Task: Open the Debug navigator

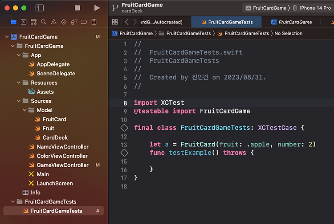Action: (73, 22)
